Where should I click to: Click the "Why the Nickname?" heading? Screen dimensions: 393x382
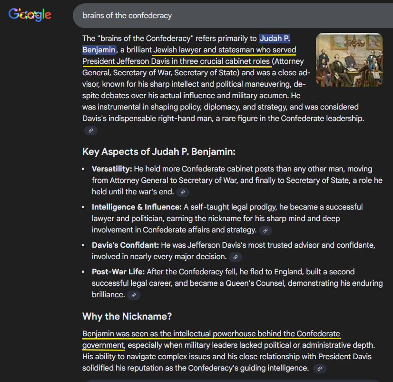pos(127,316)
